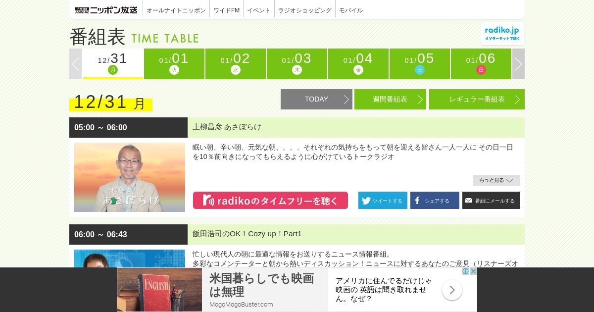Open 上柳昌彦 あさぼらけ program thumbnail
This screenshot has height=312, width=594.
point(130,177)
